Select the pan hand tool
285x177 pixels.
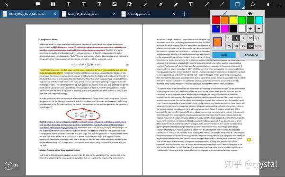[268, 4]
